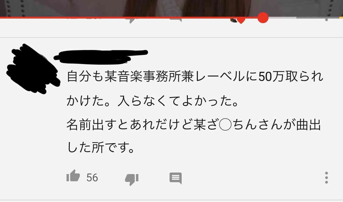This screenshot has height=202, width=343.
Task: Jump to the gray buffered progress section
Action: click(x=282, y=17)
